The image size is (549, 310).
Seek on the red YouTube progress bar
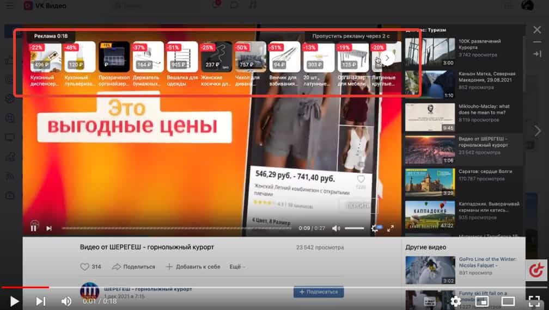click(25, 287)
